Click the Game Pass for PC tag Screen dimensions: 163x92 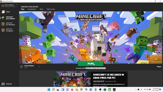click(99, 81)
